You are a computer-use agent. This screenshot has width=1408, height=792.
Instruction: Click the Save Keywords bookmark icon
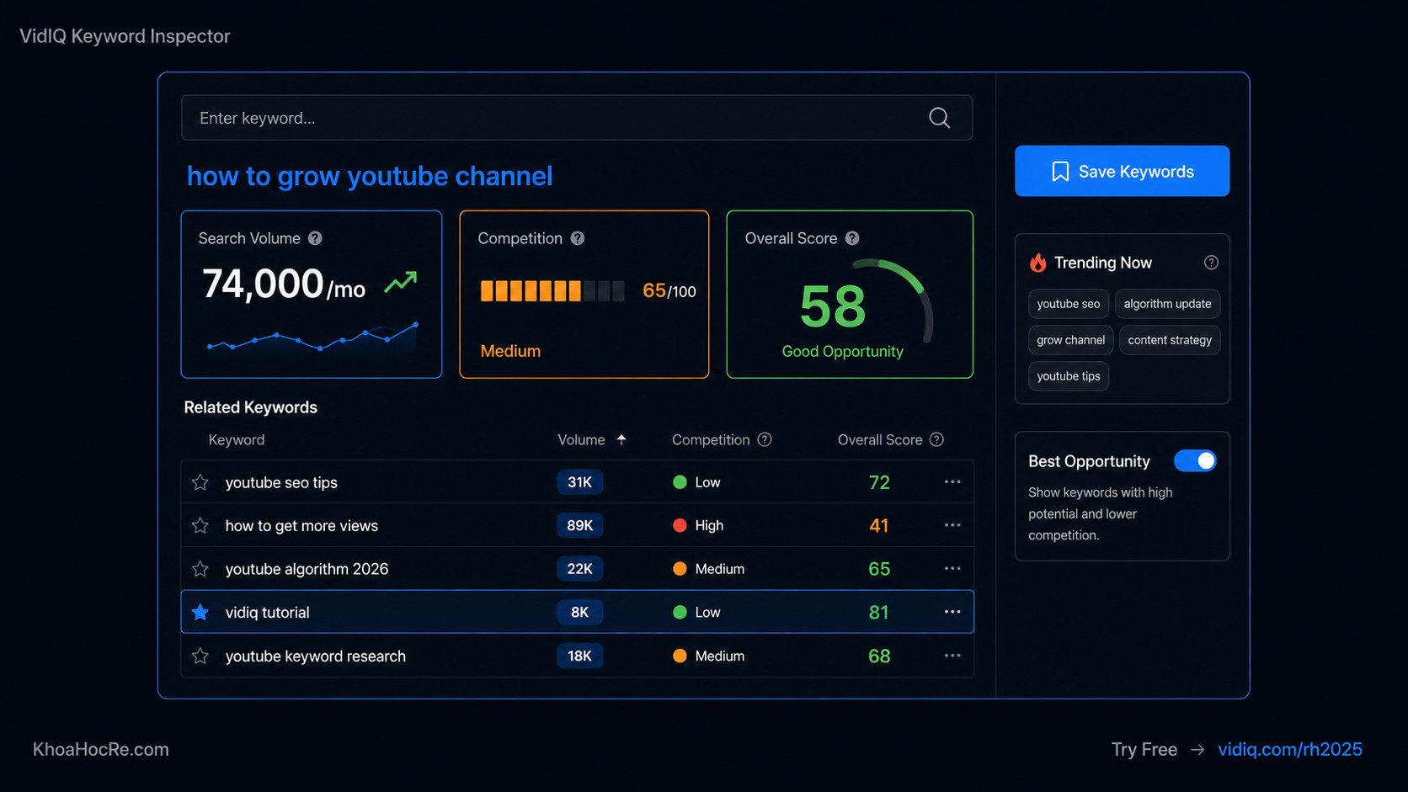coord(1060,172)
